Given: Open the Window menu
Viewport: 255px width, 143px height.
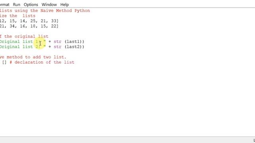Looking at the screenshot, I should click(x=49, y=4).
